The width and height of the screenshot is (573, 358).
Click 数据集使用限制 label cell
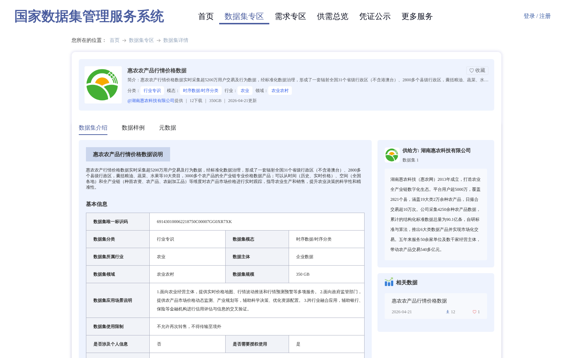tap(118, 326)
